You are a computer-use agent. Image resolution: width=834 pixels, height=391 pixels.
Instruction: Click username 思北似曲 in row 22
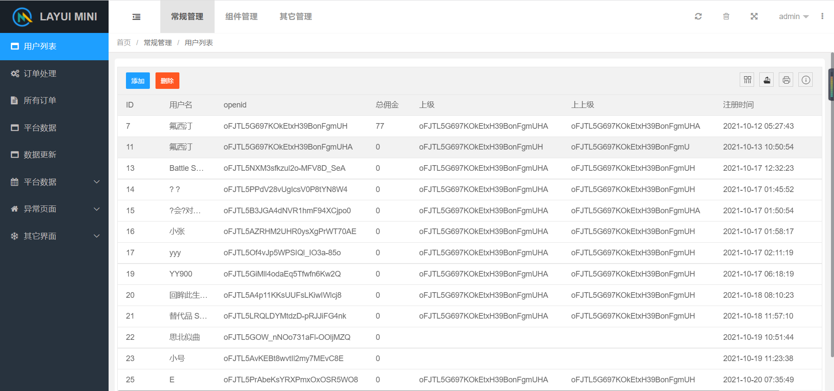point(185,337)
